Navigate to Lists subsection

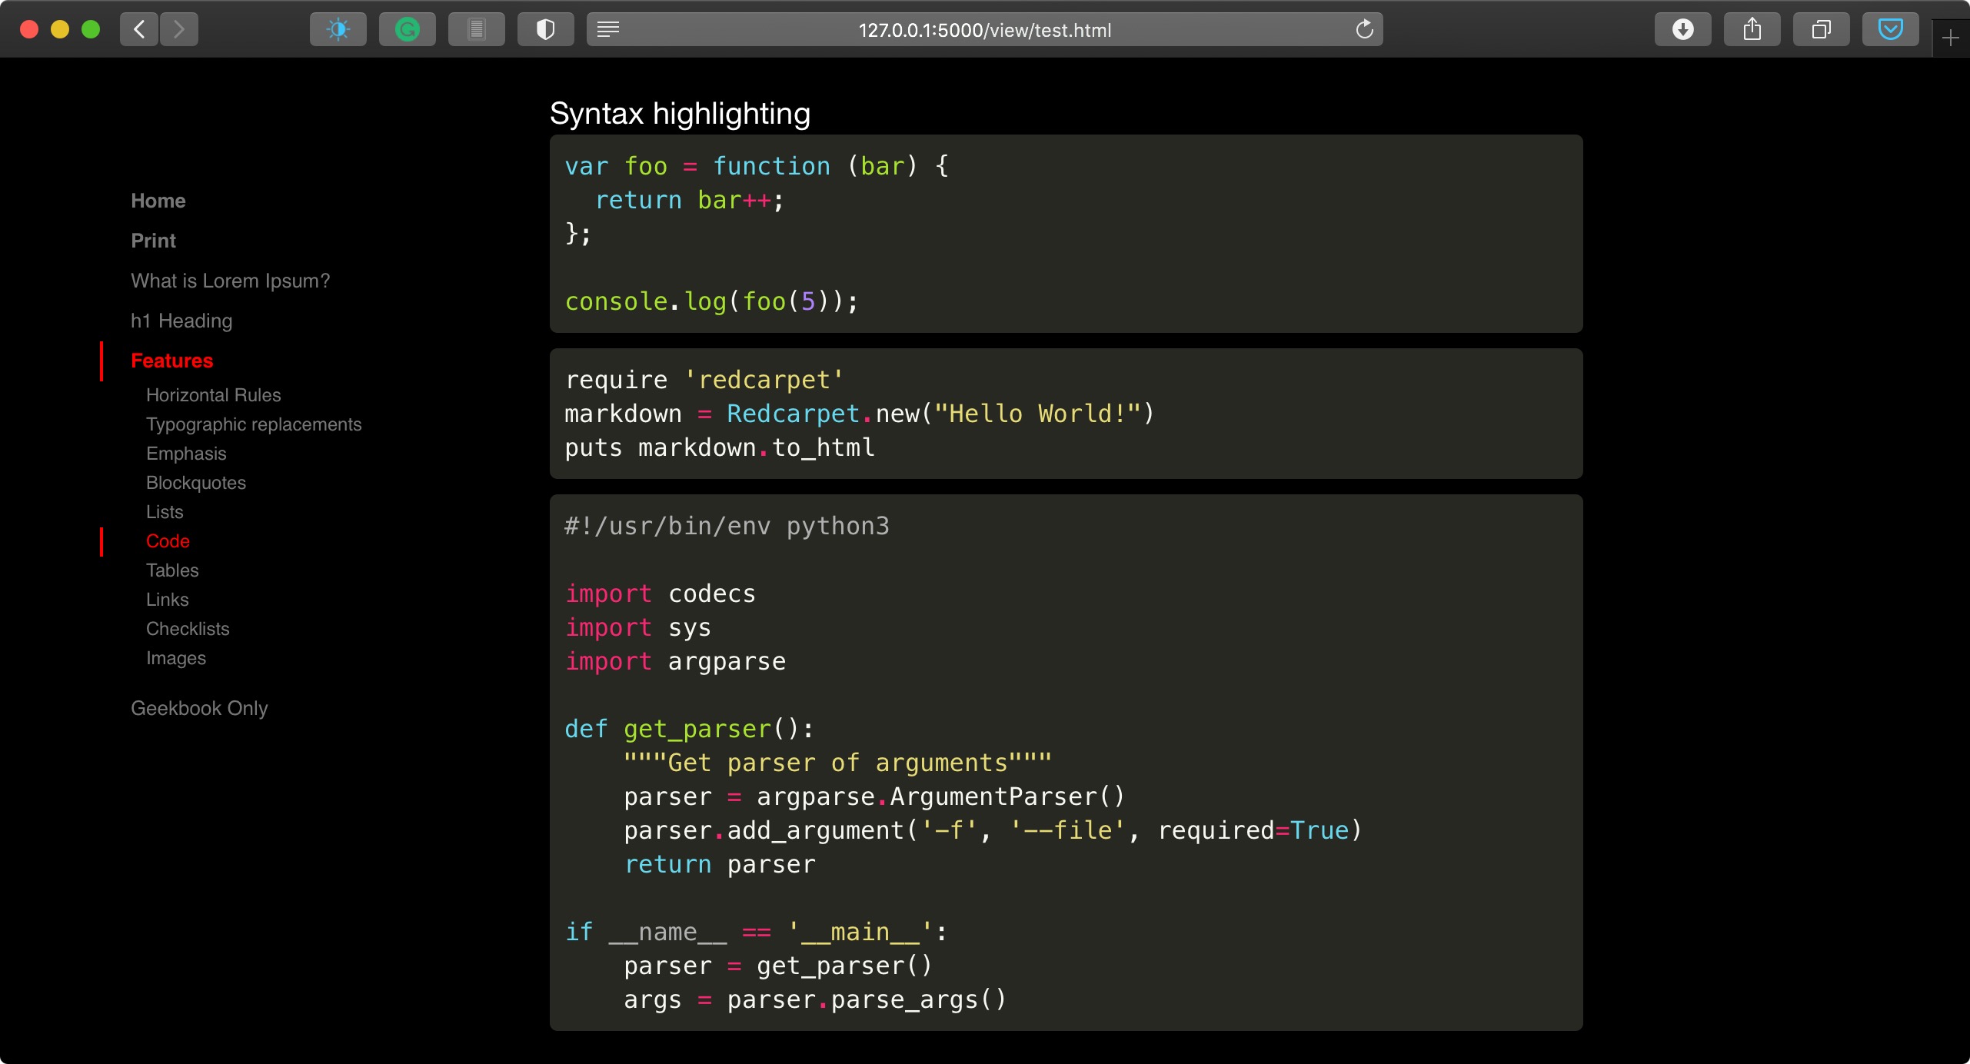coord(165,512)
